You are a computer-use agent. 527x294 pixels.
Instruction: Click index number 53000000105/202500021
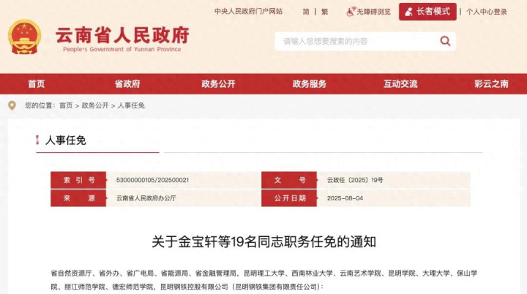[152, 180]
